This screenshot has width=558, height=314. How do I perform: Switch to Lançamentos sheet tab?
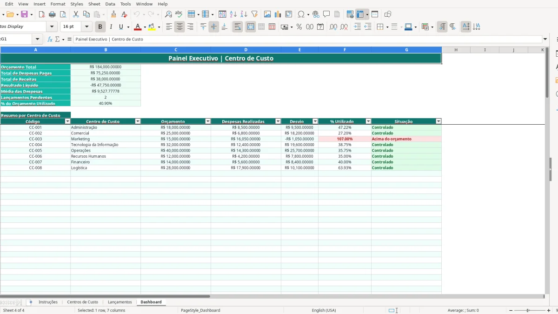tap(120, 302)
